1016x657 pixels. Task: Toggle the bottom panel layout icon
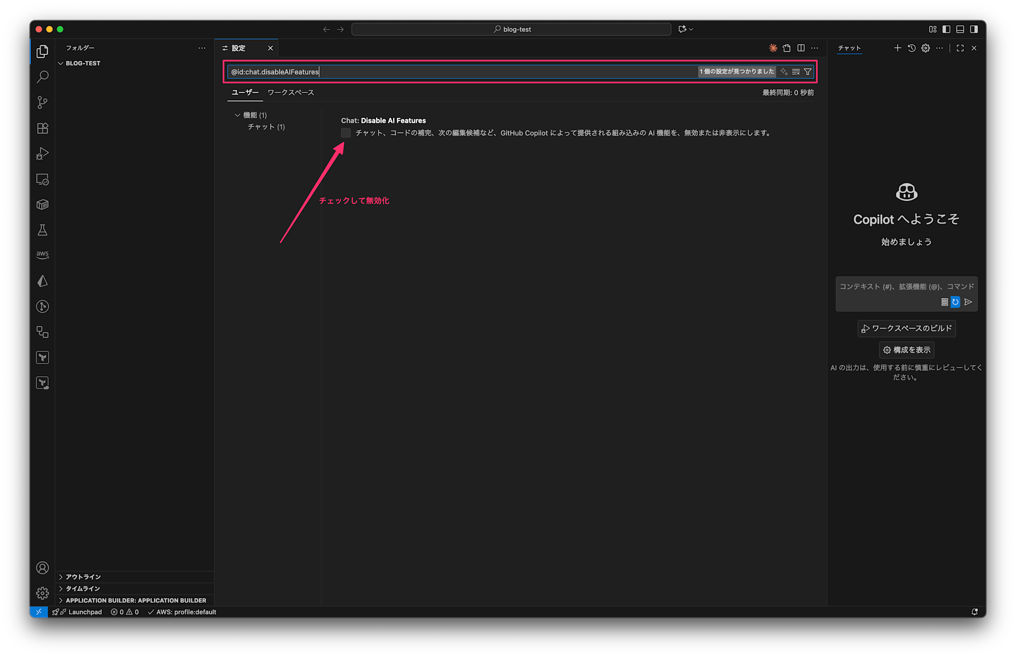click(960, 29)
